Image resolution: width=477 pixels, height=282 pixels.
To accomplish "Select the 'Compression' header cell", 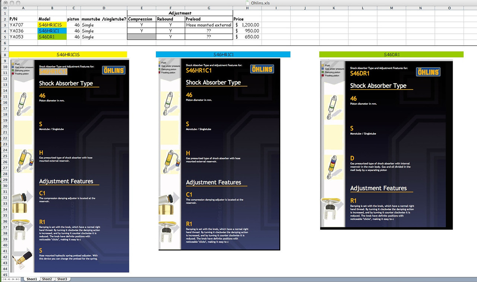I will tap(142, 19).
